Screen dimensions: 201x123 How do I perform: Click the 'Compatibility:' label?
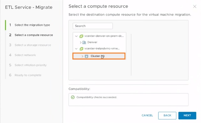tap(79, 89)
